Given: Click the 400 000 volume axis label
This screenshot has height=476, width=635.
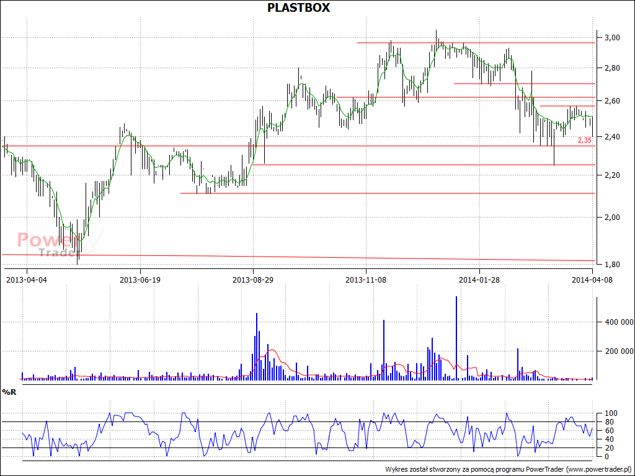Looking at the screenshot, I should [619, 322].
